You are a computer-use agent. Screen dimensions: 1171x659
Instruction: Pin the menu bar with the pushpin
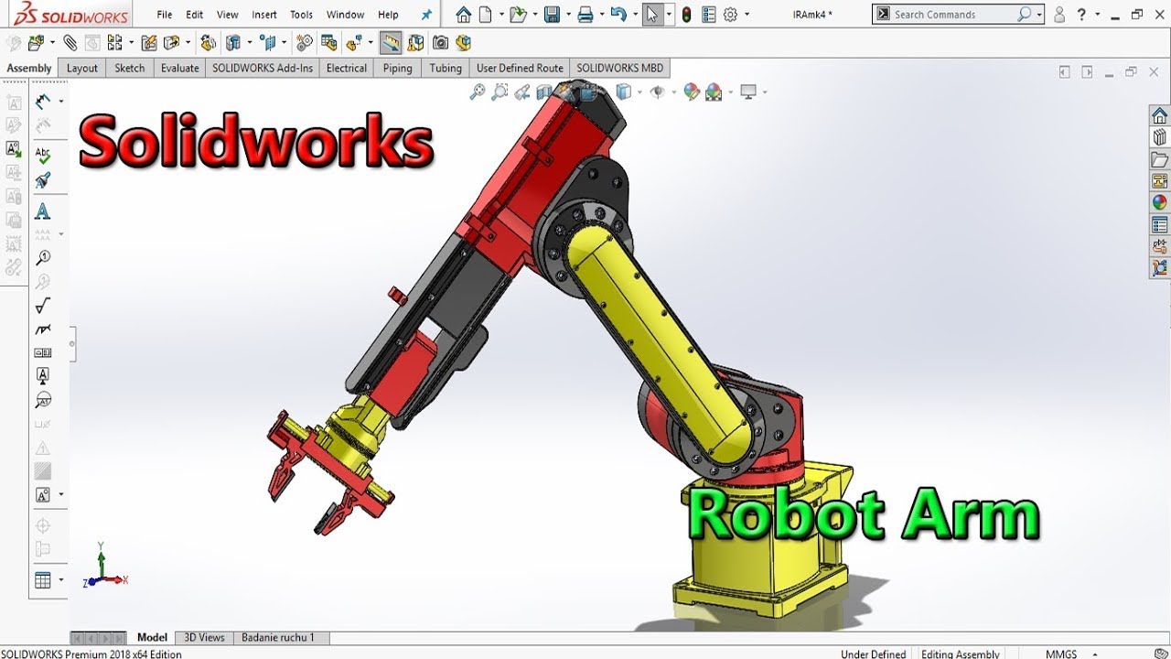[x=426, y=15]
